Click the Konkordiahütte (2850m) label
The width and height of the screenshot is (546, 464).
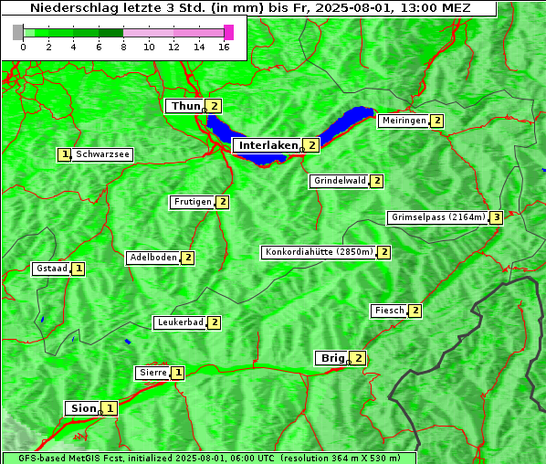(x=320, y=252)
